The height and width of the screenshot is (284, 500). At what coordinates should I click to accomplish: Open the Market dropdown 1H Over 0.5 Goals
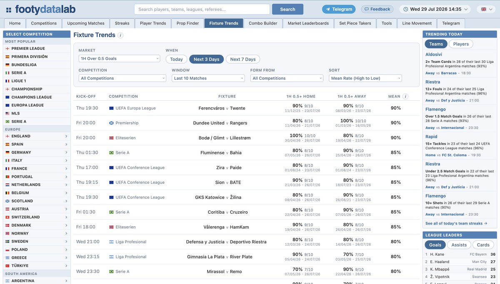(x=119, y=59)
